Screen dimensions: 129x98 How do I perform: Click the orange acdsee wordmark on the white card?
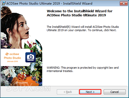(14, 54)
